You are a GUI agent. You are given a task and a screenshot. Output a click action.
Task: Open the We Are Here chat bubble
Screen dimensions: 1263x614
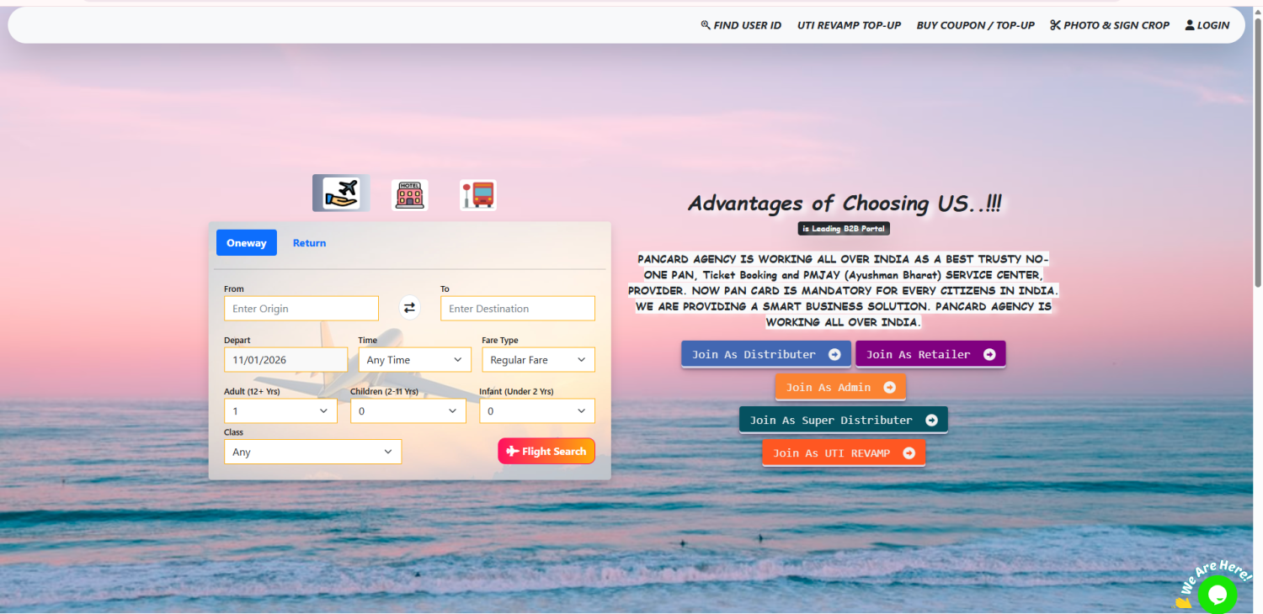click(x=1217, y=594)
